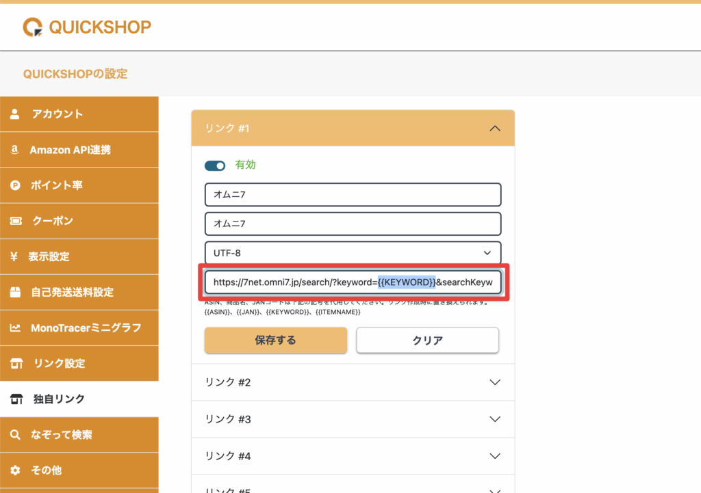This screenshot has height=493, width=701.
Task: Open the UTF-8 encoding dropdown
Action: click(353, 253)
